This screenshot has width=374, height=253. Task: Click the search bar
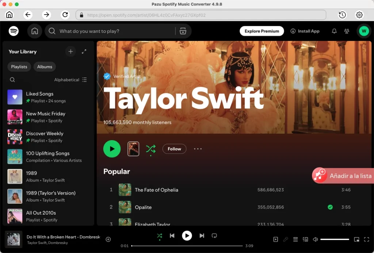(110, 31)
